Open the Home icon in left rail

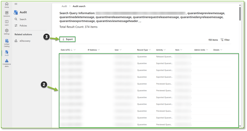pos(6,4)
